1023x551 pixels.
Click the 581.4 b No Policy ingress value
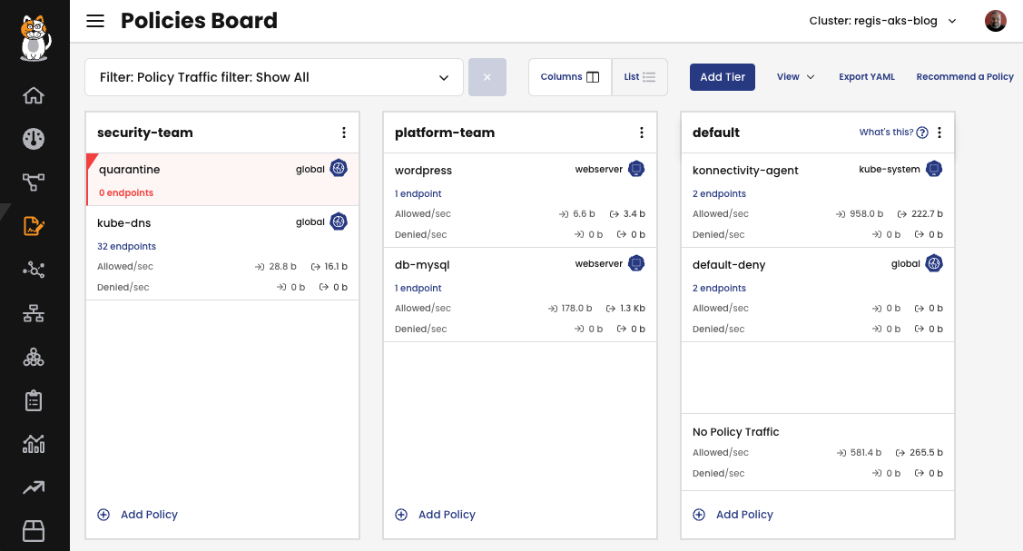coord(866,453)
